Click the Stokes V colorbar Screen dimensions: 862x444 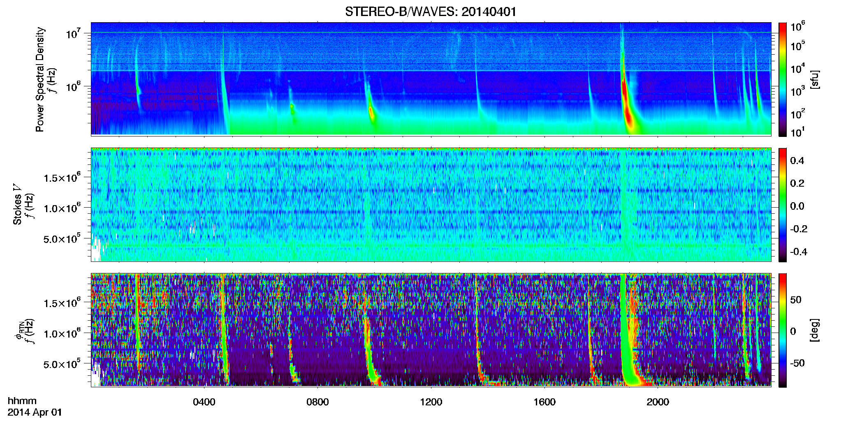783,205
